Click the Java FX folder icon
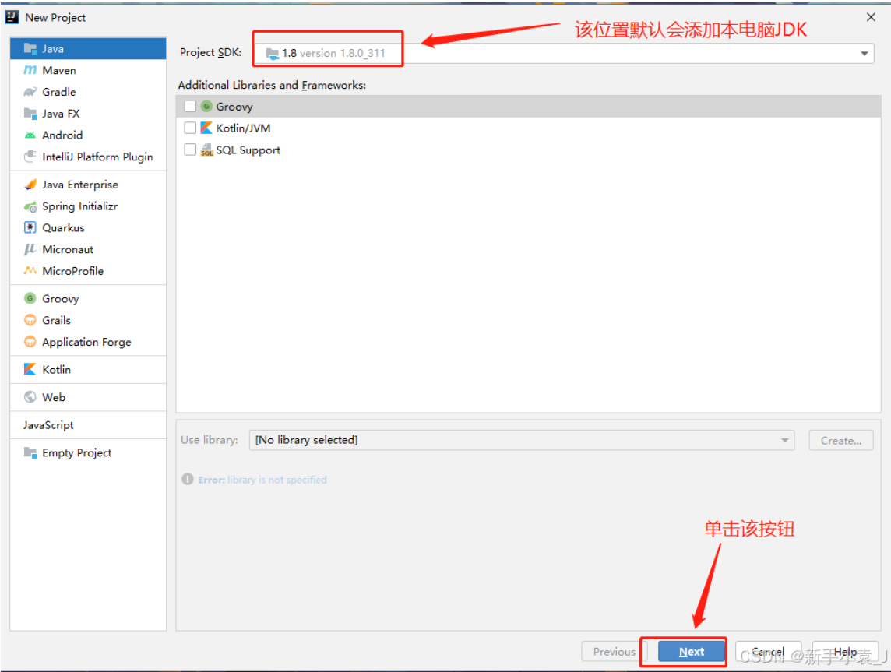Image resolution: width=891 pixels, height=672 pixels. tap(30, 113)
